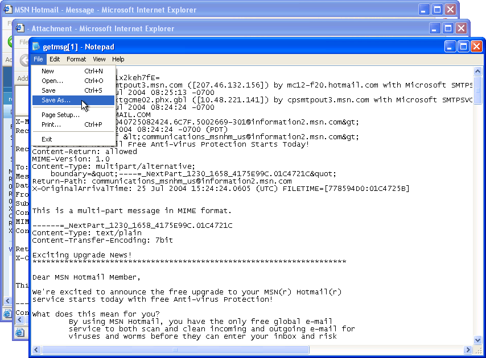Click the Save menu entry
The width and height of the screenshot is (486, 358).
(48, 90)
